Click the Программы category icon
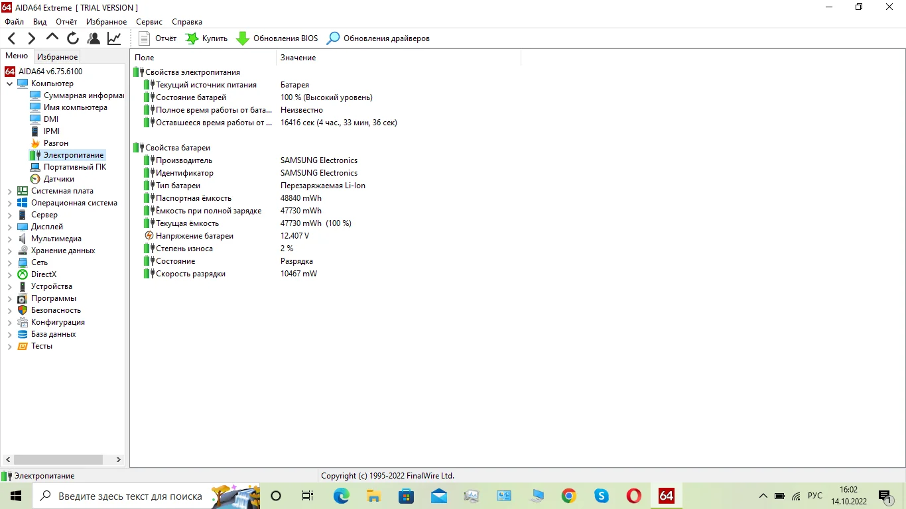The width and height of the screenshot is (906, 509). click(x=23, y=298)
